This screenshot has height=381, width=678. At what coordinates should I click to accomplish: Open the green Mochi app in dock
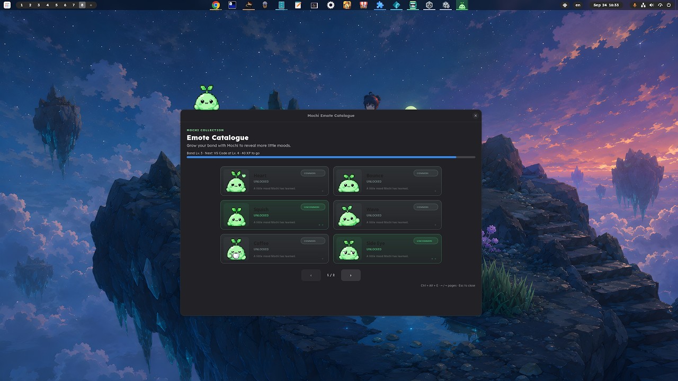(462, 5)
